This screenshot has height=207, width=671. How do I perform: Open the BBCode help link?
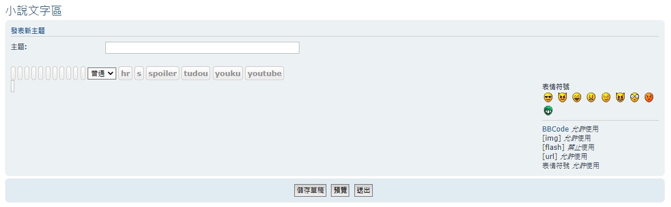pyautogui.click(x=555, y=129)
